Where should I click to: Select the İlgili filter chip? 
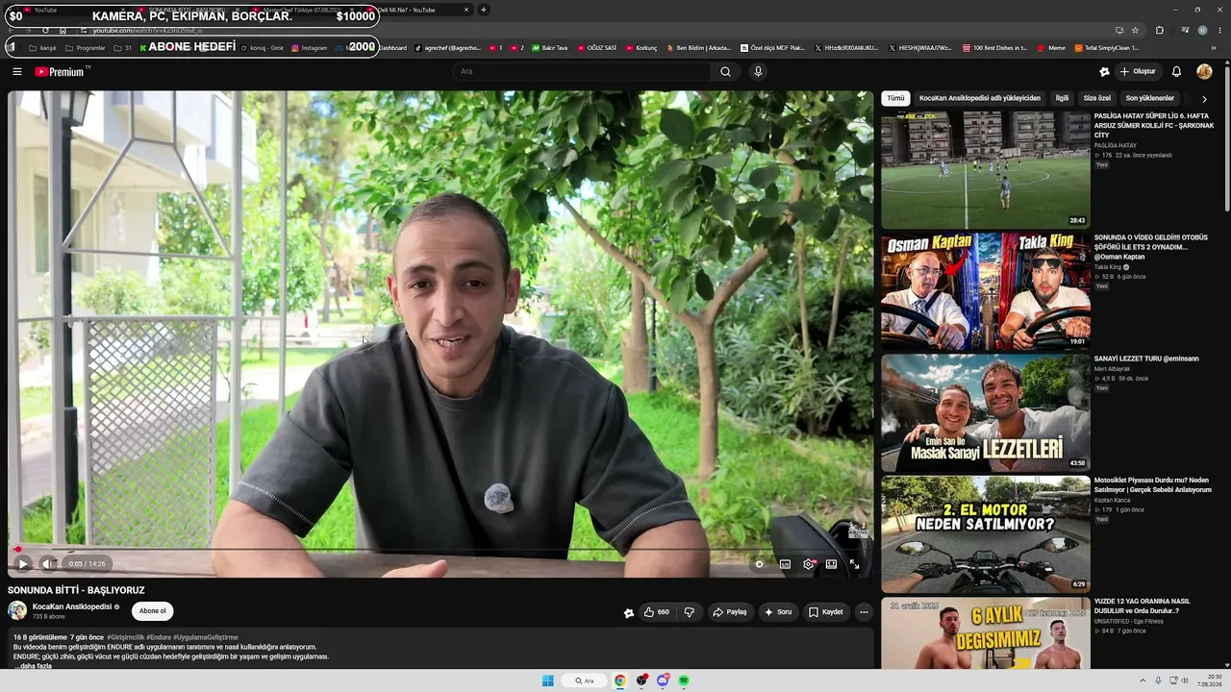point(1062,98)
